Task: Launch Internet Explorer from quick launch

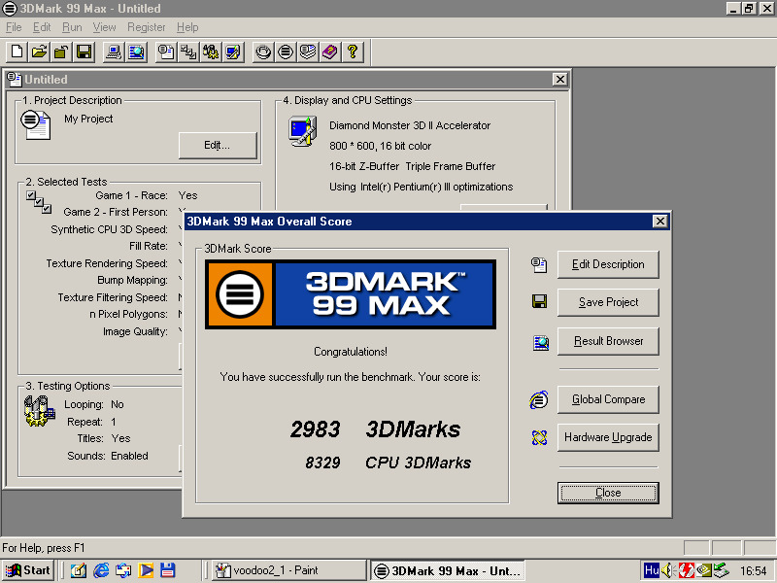Action: (101, 570)
